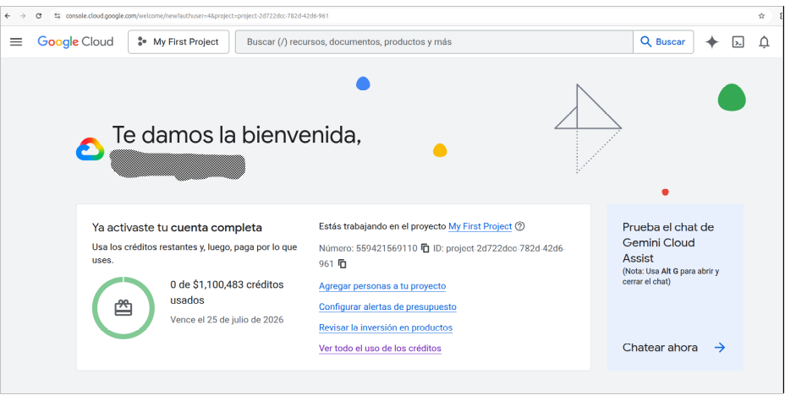
Task: Copy the project ID
Action: [343, 263]
